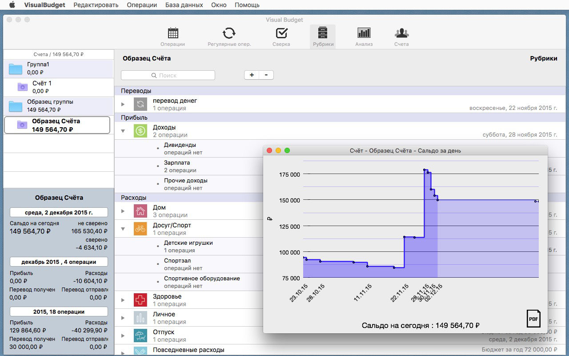Open the Счета accounts view
The image size is (569, 356).
click(401, 37)
